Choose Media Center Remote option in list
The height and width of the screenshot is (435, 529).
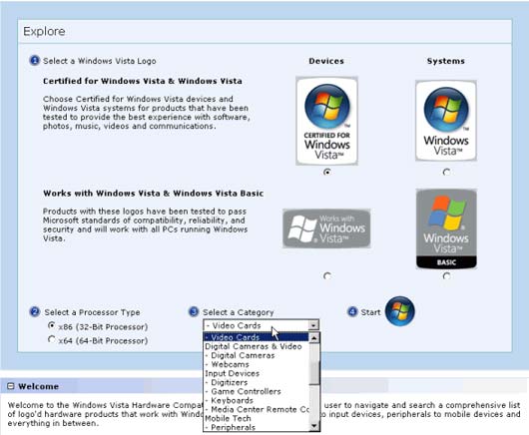pos(257,409)
